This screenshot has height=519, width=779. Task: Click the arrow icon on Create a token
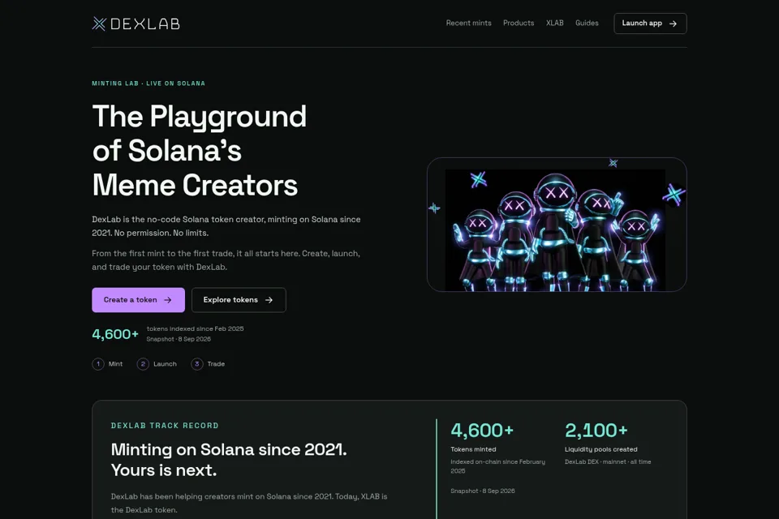(168, 300)
